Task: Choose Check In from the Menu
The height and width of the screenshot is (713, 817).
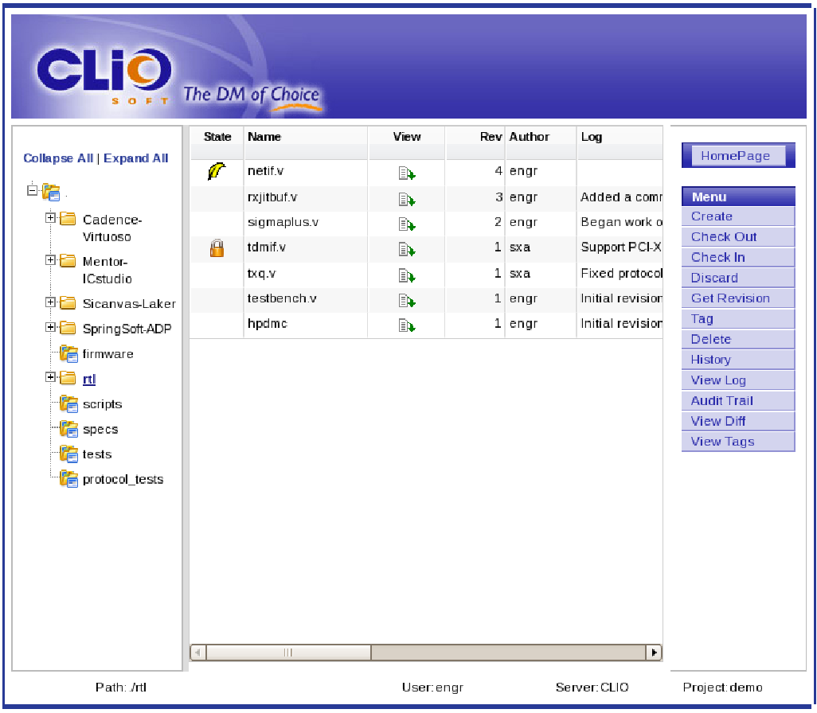Action: coord(738,257)
